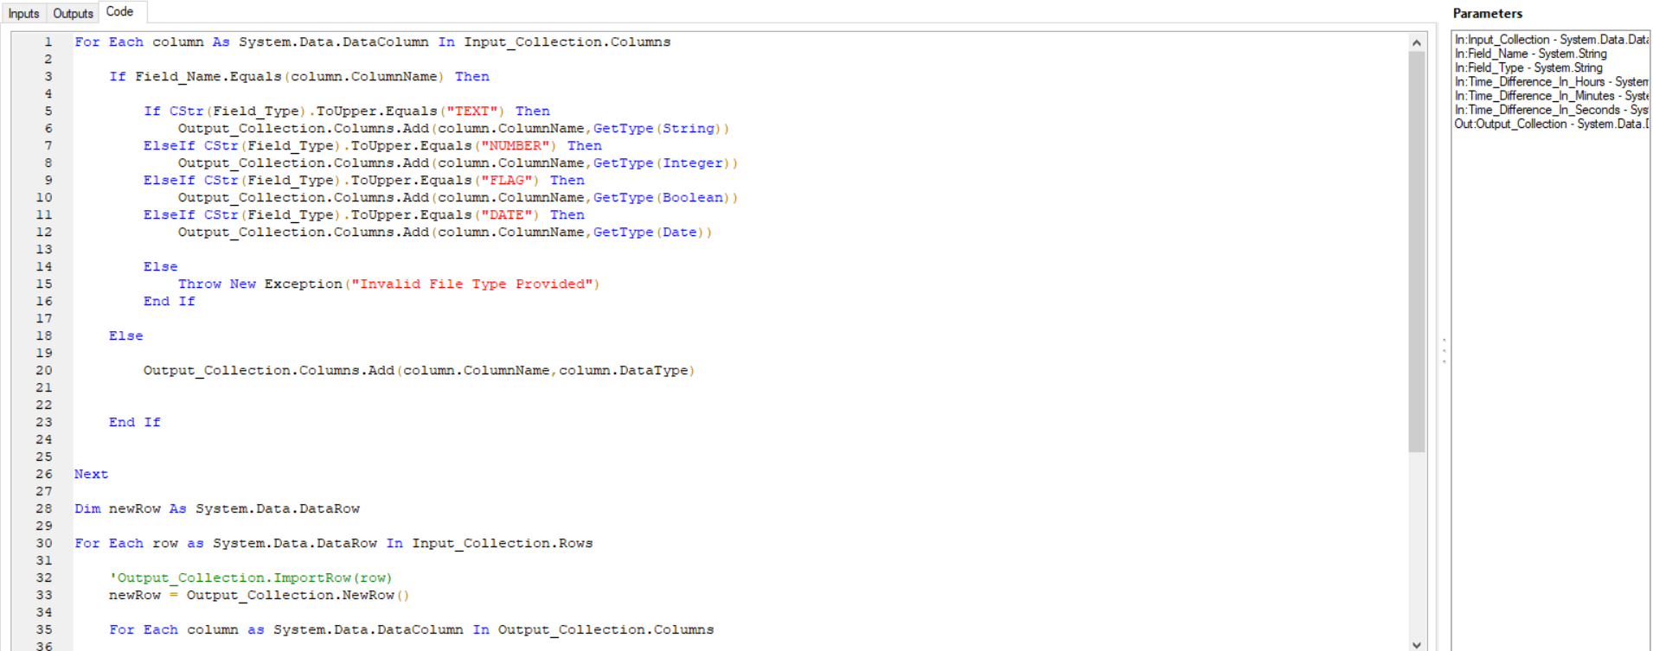Select In:Time_Difference_In_Hours parameter entry
Image resolution: width=1653 pixels, height=651 pixels.
[1551, 81]
